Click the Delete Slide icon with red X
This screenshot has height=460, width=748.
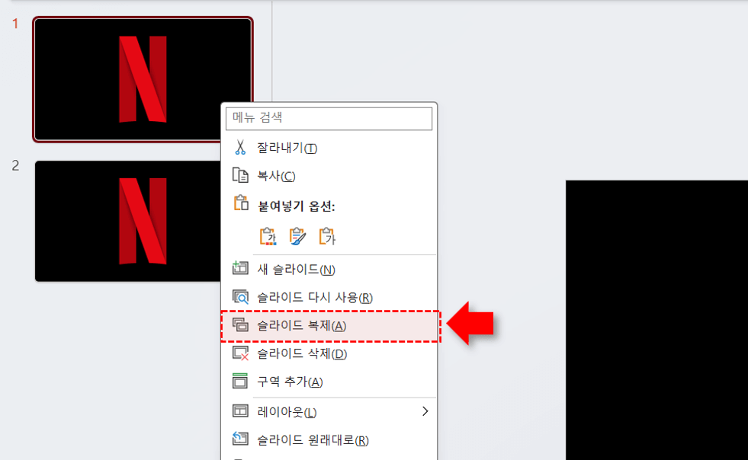point(240,353)
